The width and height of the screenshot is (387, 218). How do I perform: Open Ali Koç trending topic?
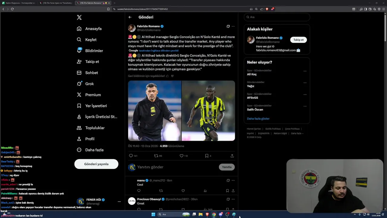pos(252,74)
